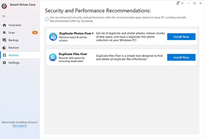Install Duplicate Files Fixer now
This screenshot has height=139, width=204.
tap(181, 57)
